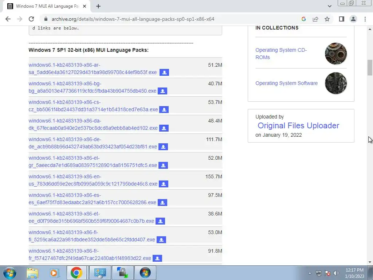Image resolution: width=373 pixels, height=280 pixels.
Task: Open the Chrome three-dot menu
Action: click(365, 19)
